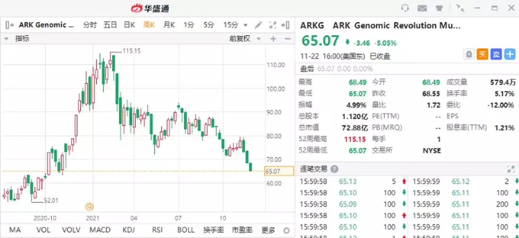Select the pencil drawing tool icon

tap(258, 25)
